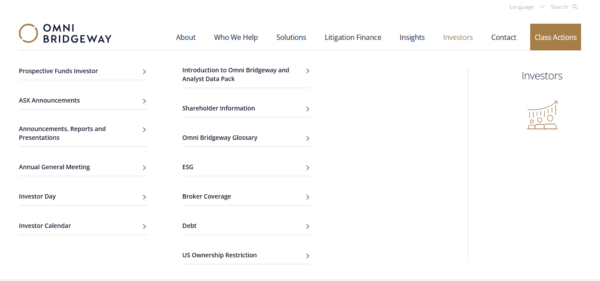The width and height of the screenshot is (600, 281).
Task: Click the chevron beside Introduction to Omni Bridgeway
Action: click(307, 71)
